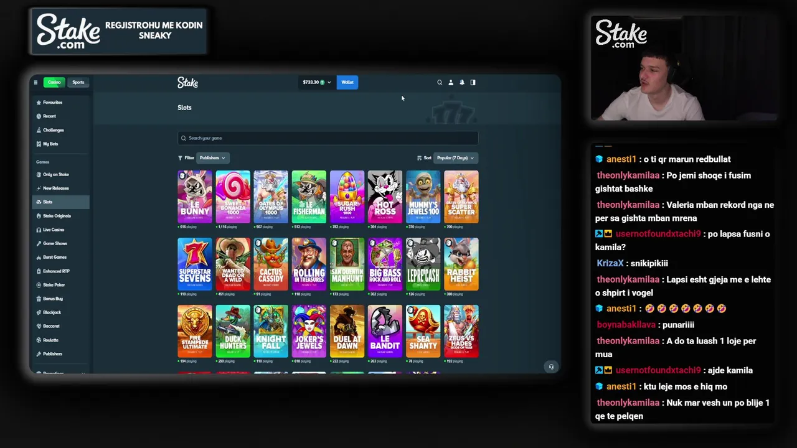
Task: Toggle the side panel icon in header
Action: tap(473, 82)
